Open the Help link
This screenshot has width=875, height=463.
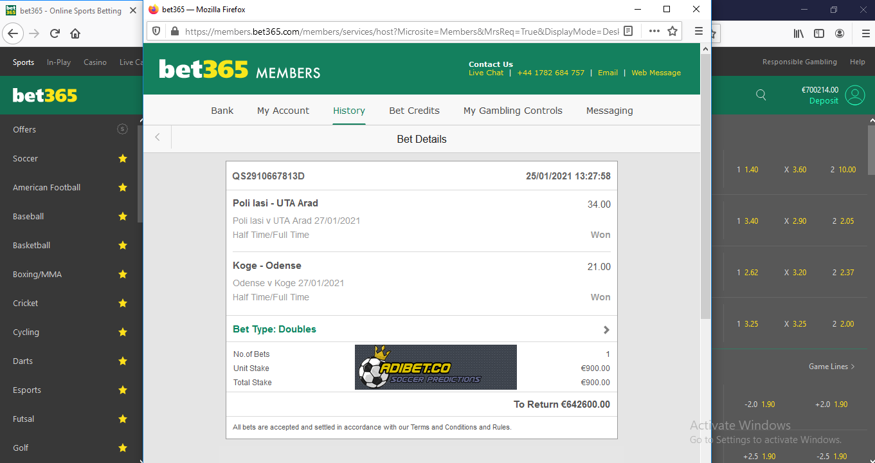[858, 62]
